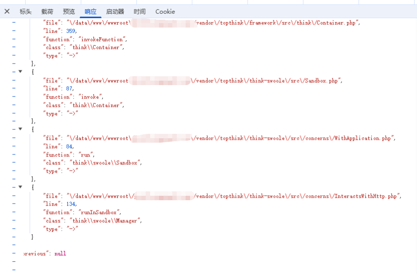Click the function value "run"
The height and width of the screenshot is (274, 417).
[x=85, y=154]
